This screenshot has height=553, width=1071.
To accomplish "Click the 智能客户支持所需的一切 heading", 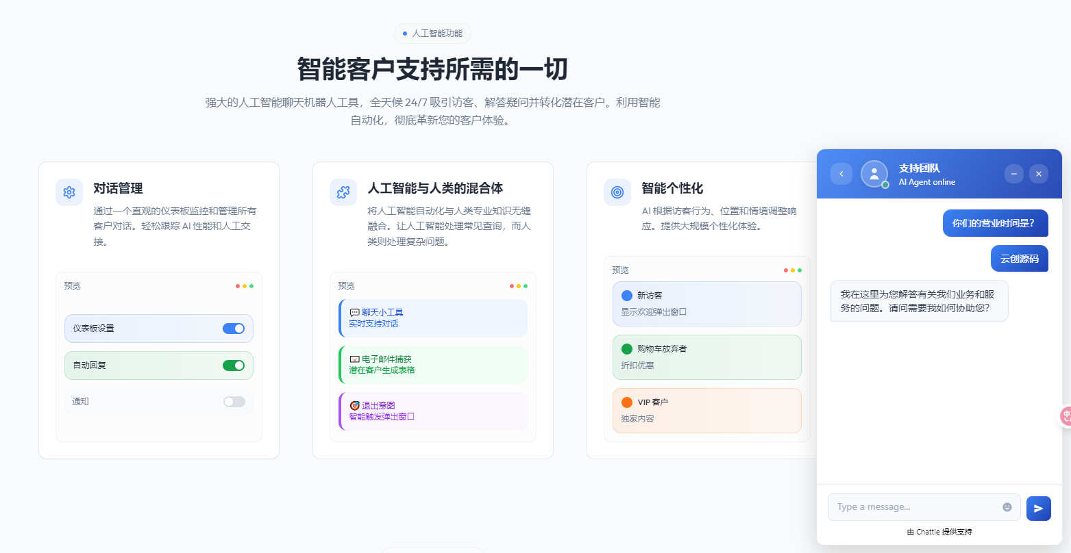I will pyautogui.click(x=432, y=70).
